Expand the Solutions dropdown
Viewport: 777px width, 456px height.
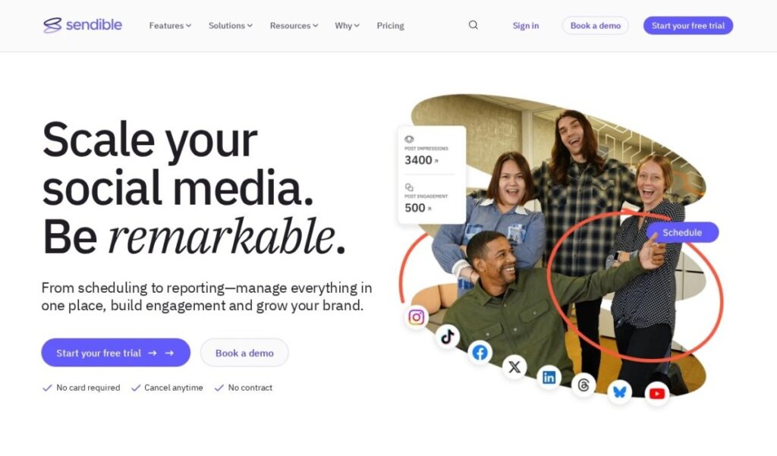(231, 25)
